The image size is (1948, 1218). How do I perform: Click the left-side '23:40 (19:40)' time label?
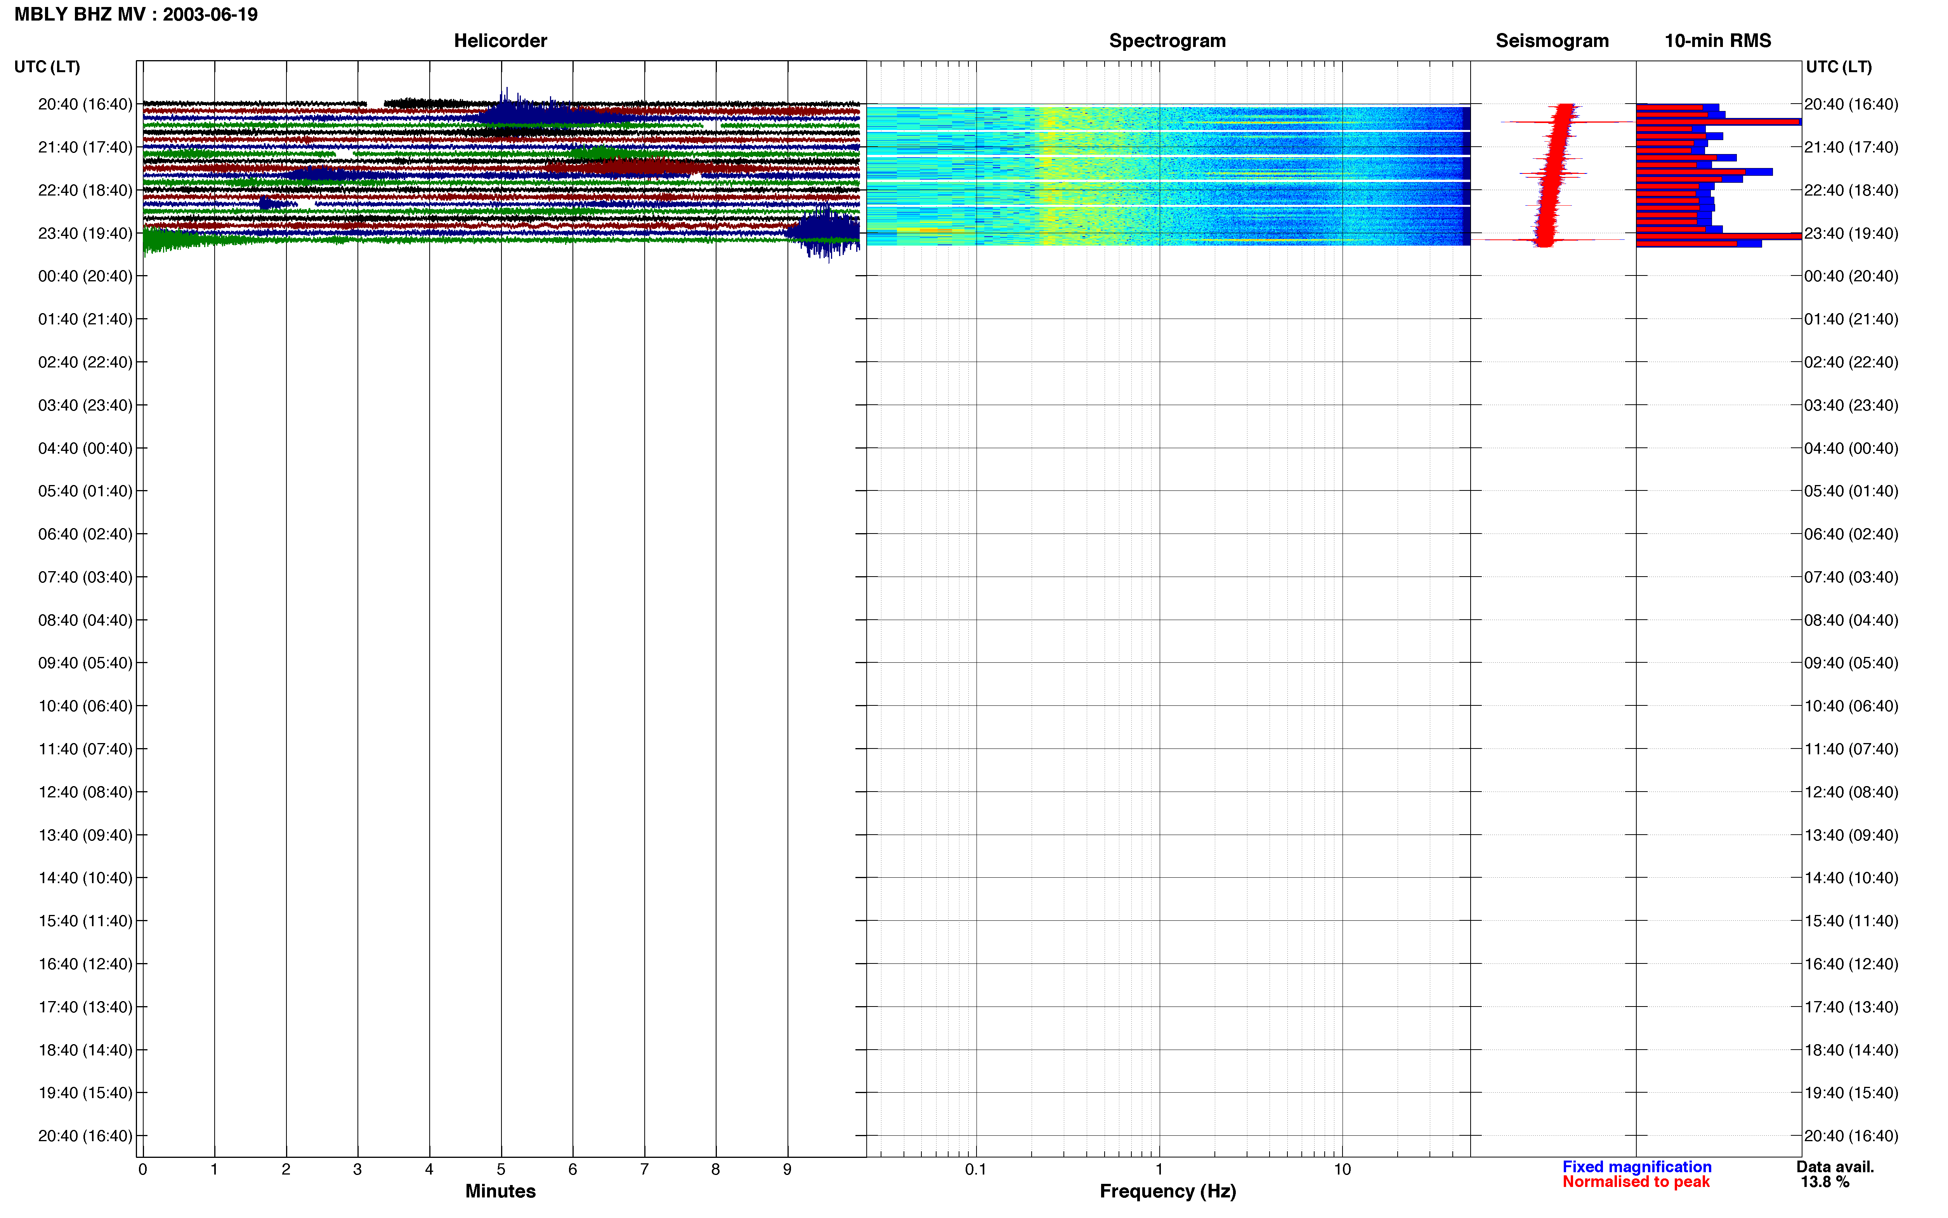coord(85,233)
